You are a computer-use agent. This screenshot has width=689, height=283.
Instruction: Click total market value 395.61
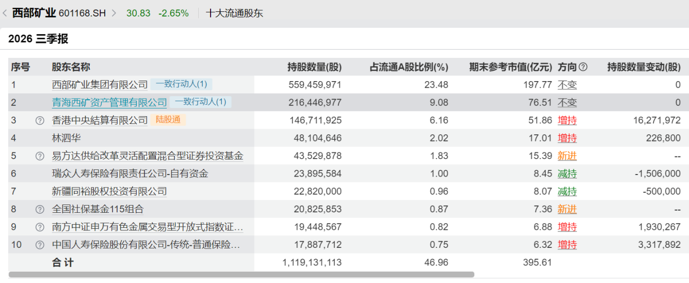click(x=538, y=262)
